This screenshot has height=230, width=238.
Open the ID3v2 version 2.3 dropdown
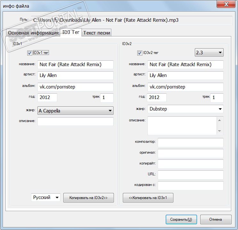click(209, 52)
